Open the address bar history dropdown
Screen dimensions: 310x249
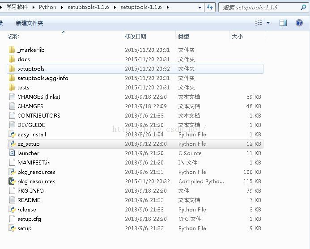200,8
